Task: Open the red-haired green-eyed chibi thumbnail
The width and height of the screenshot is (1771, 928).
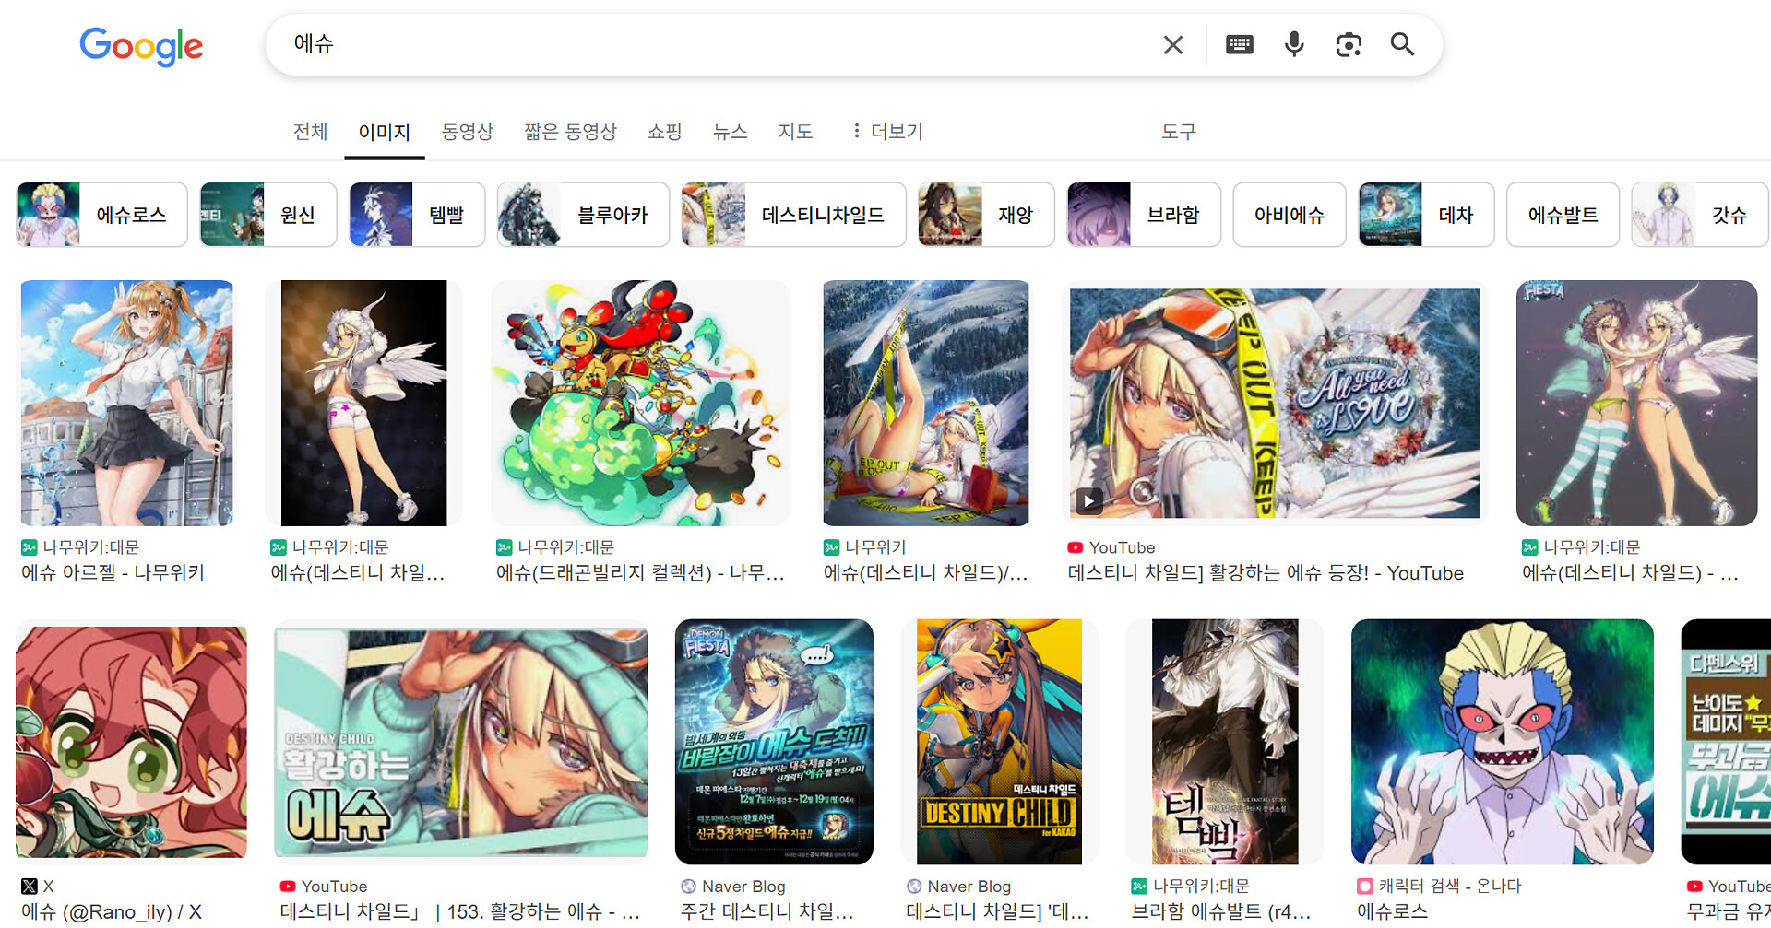Action: click(131, 742)
